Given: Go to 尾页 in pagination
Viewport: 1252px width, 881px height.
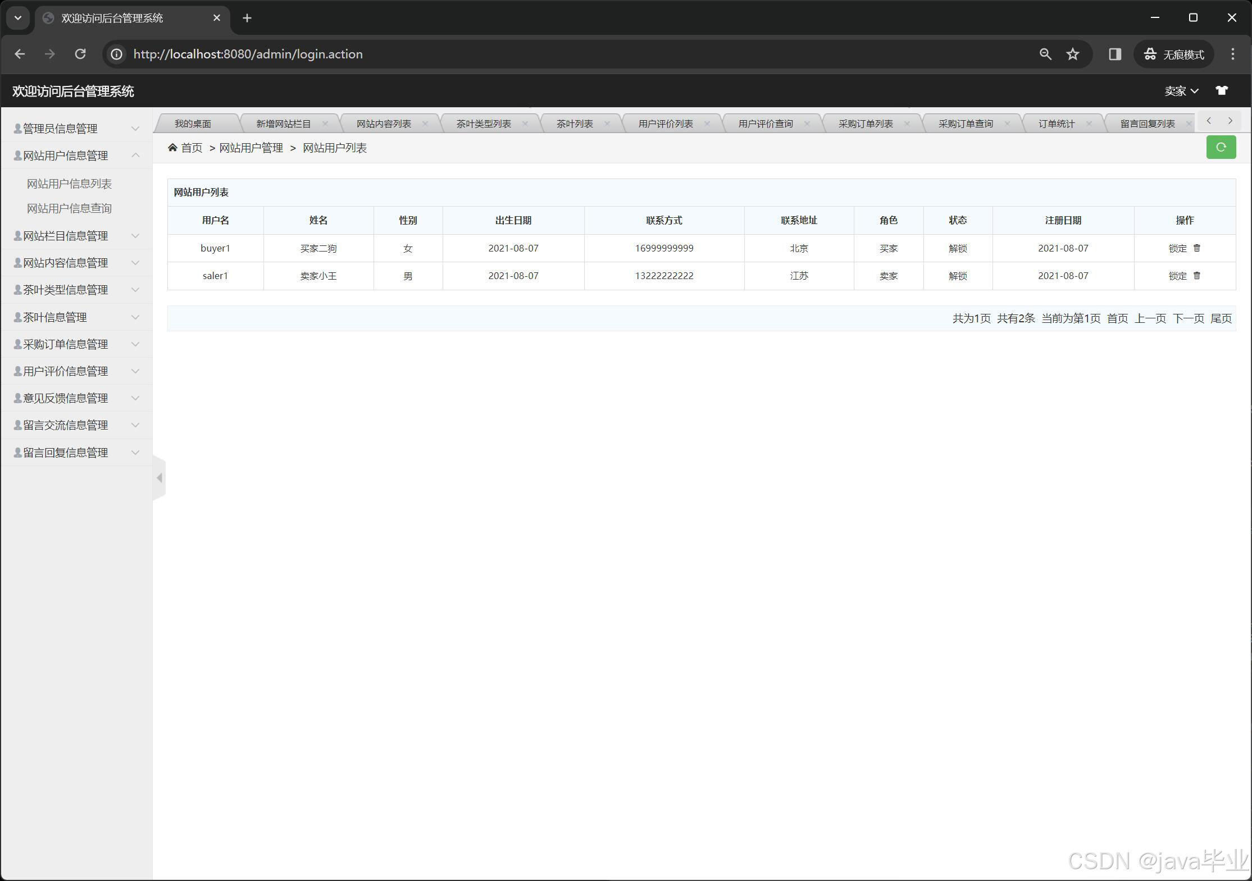Looking at the screenshot, I should [1221, 318].
